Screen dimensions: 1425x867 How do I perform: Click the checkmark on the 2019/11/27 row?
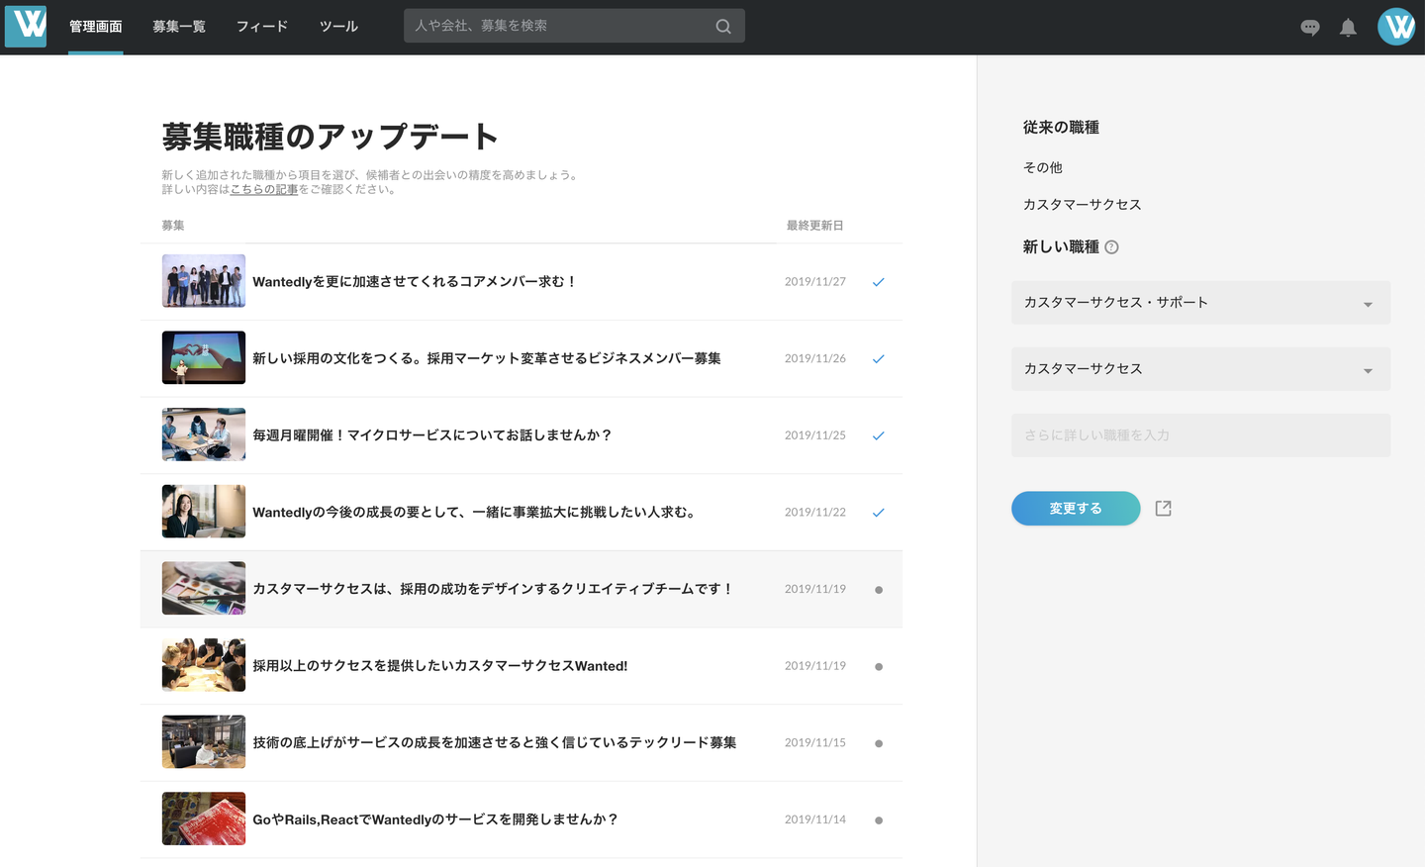(878, 282)
